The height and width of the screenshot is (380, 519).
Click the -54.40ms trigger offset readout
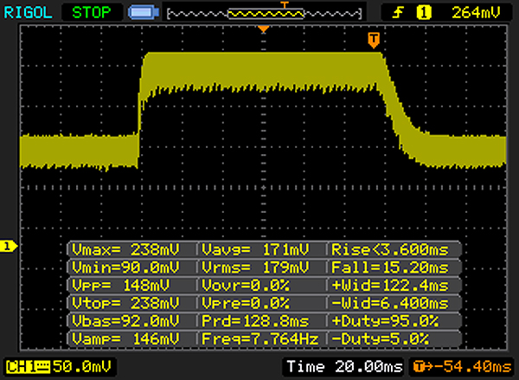[x=463, y=367]
